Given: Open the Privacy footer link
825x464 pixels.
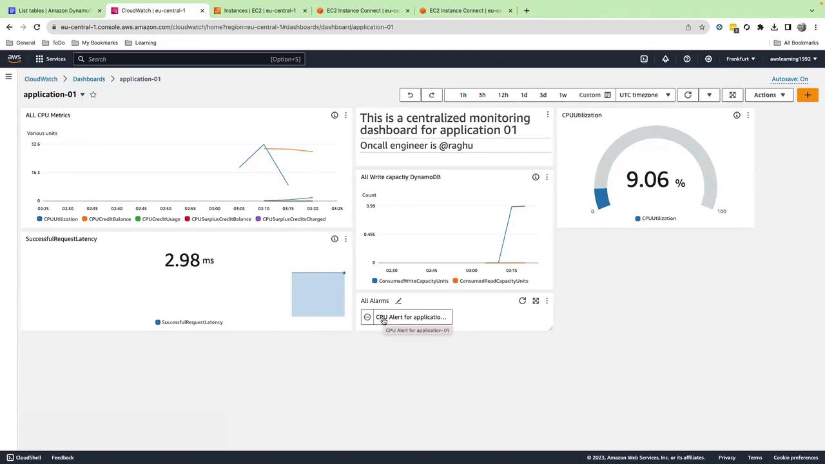Looking at the screenshot, I should click(x=727, y=458).
